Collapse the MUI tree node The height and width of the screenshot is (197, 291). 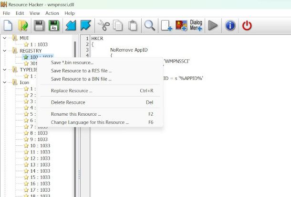coord(5,38)
